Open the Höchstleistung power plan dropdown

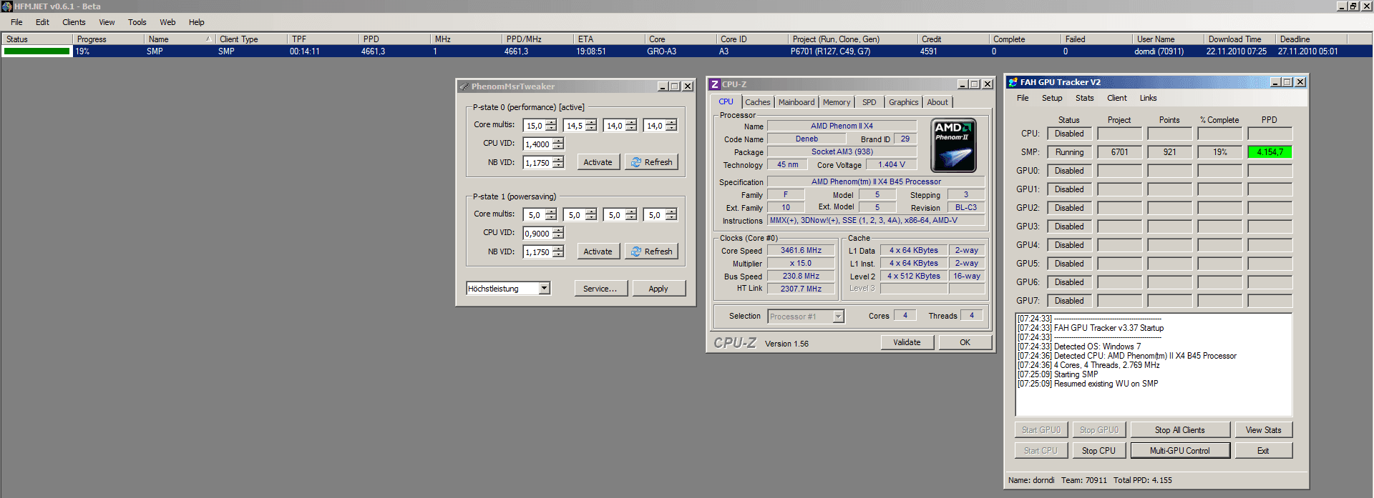[x=544, y=288]
